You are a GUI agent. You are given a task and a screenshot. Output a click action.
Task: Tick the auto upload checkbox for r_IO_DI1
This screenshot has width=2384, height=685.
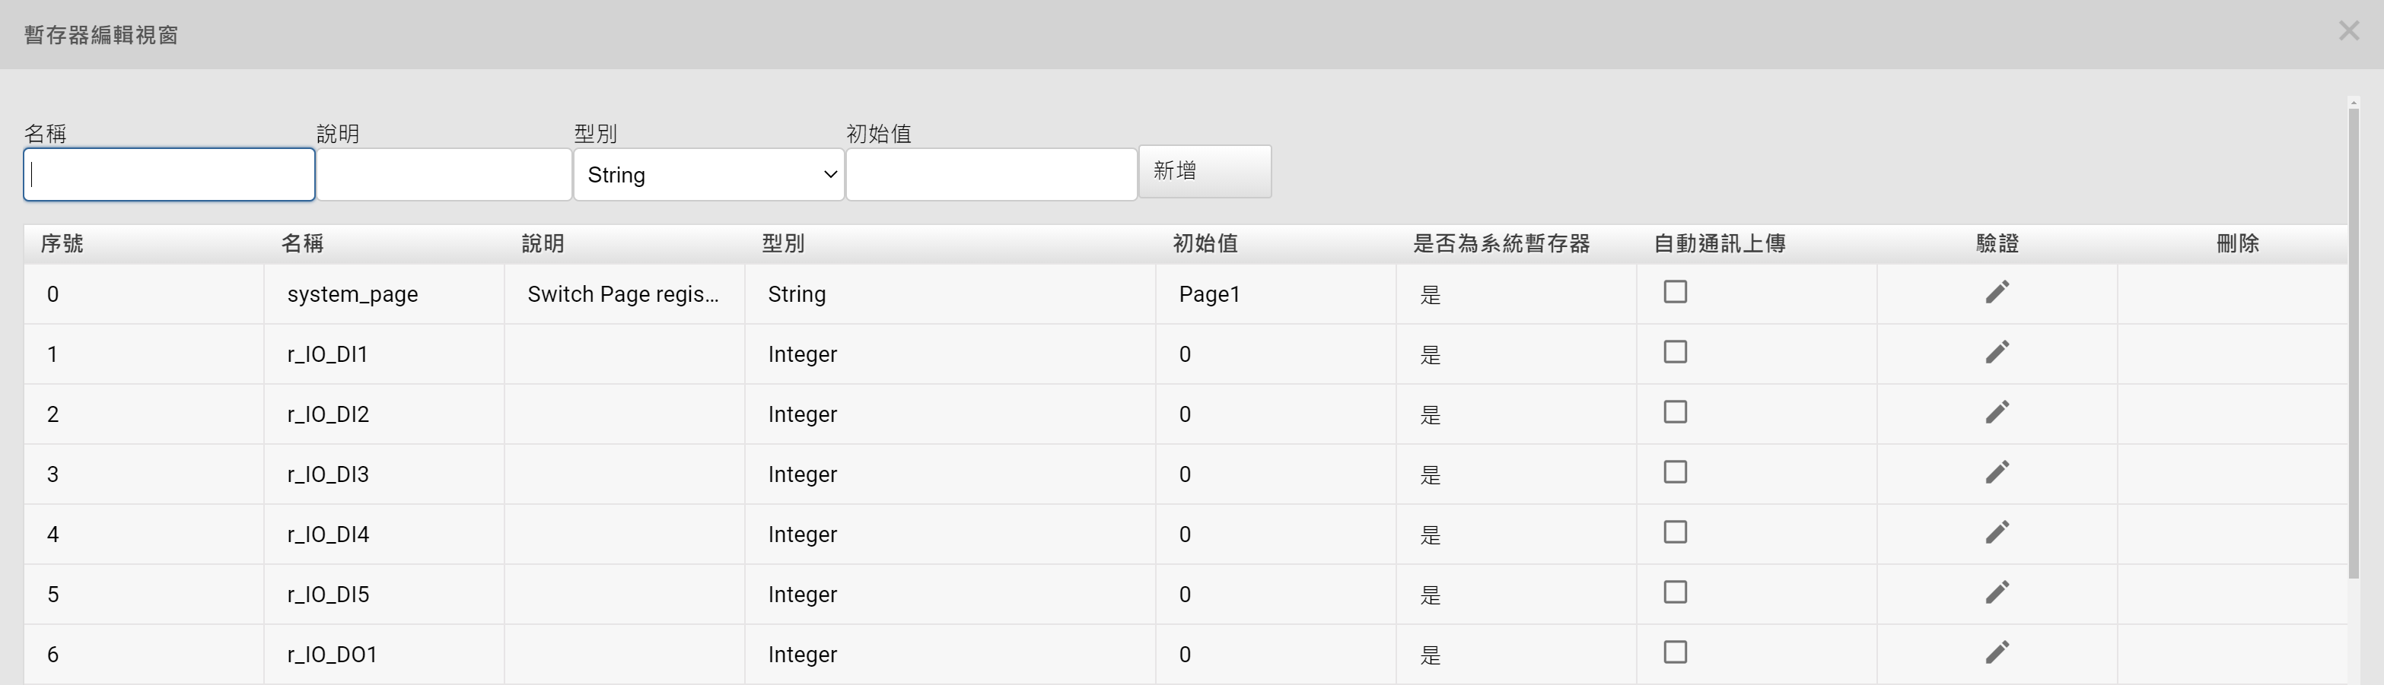(1675, 352)
